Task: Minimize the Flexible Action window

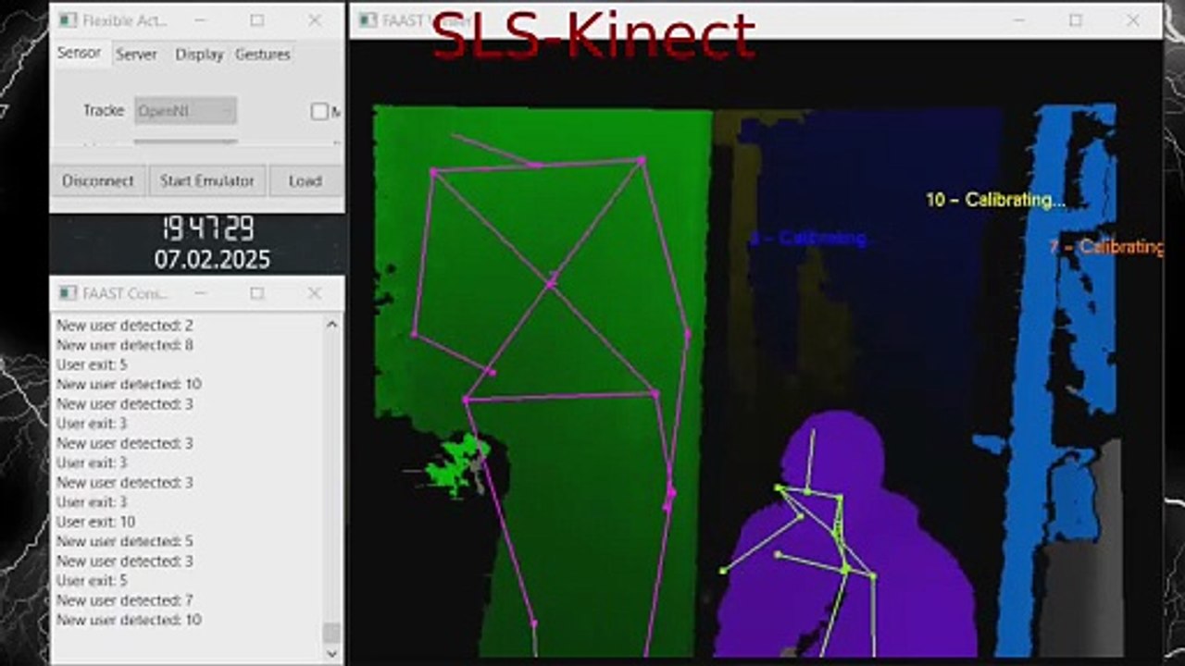Action: (x=201, y=20)
